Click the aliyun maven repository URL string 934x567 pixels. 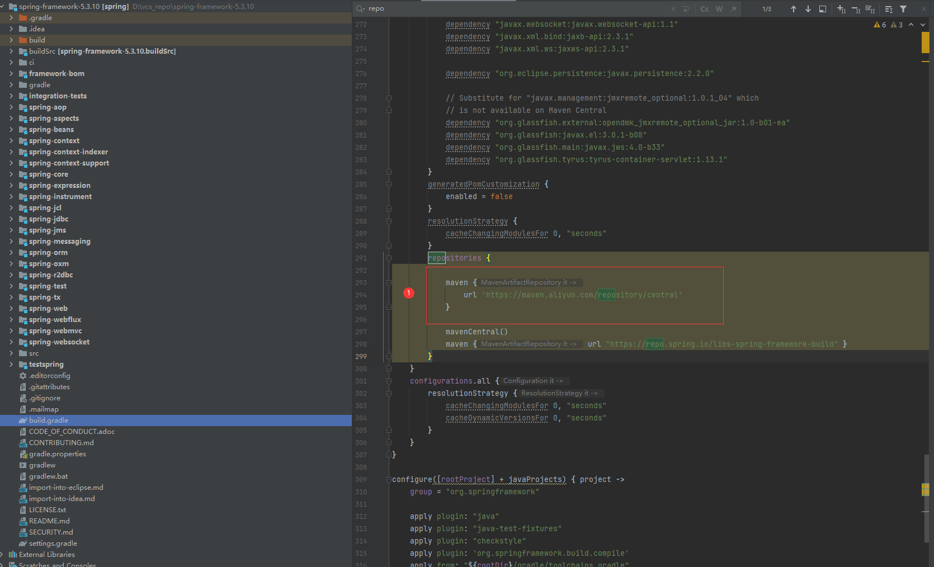point(582,295)
